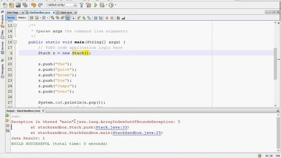The height and width of the screenshot is (158, 281).
Task: Click Shift Line Left icon
Action: [95, 18]
